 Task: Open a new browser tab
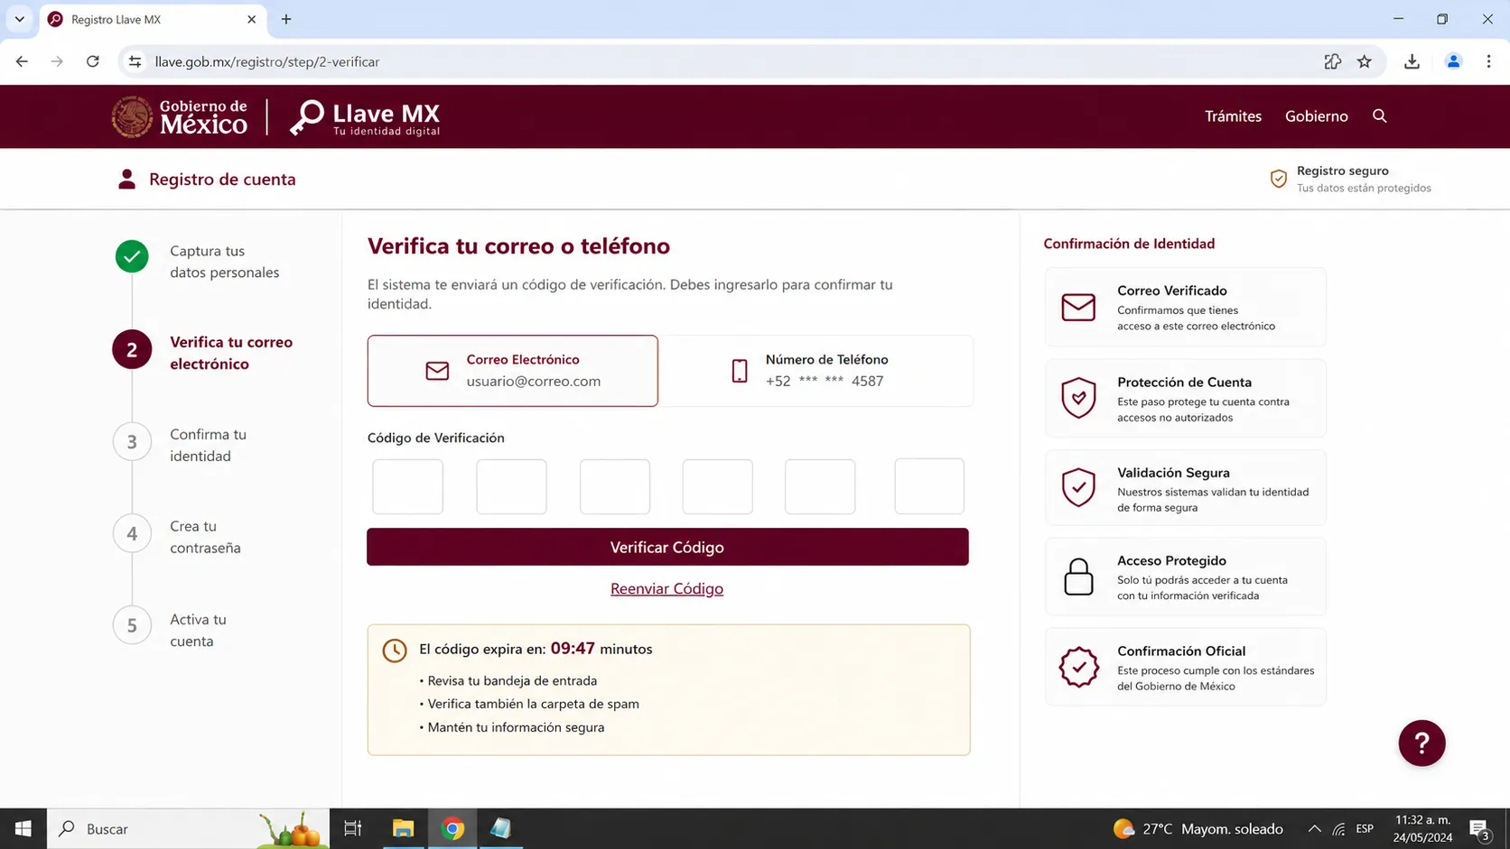(x=286, y=19)
